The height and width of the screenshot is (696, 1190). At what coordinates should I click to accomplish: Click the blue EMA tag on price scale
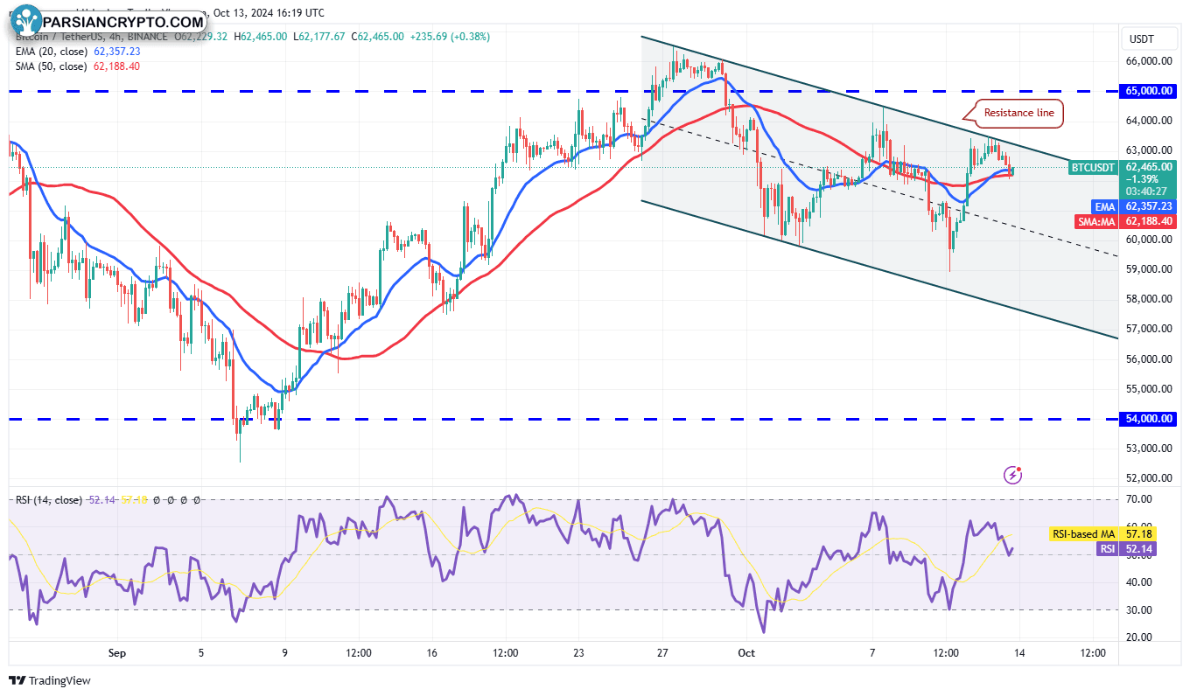tap(1104, 206)
